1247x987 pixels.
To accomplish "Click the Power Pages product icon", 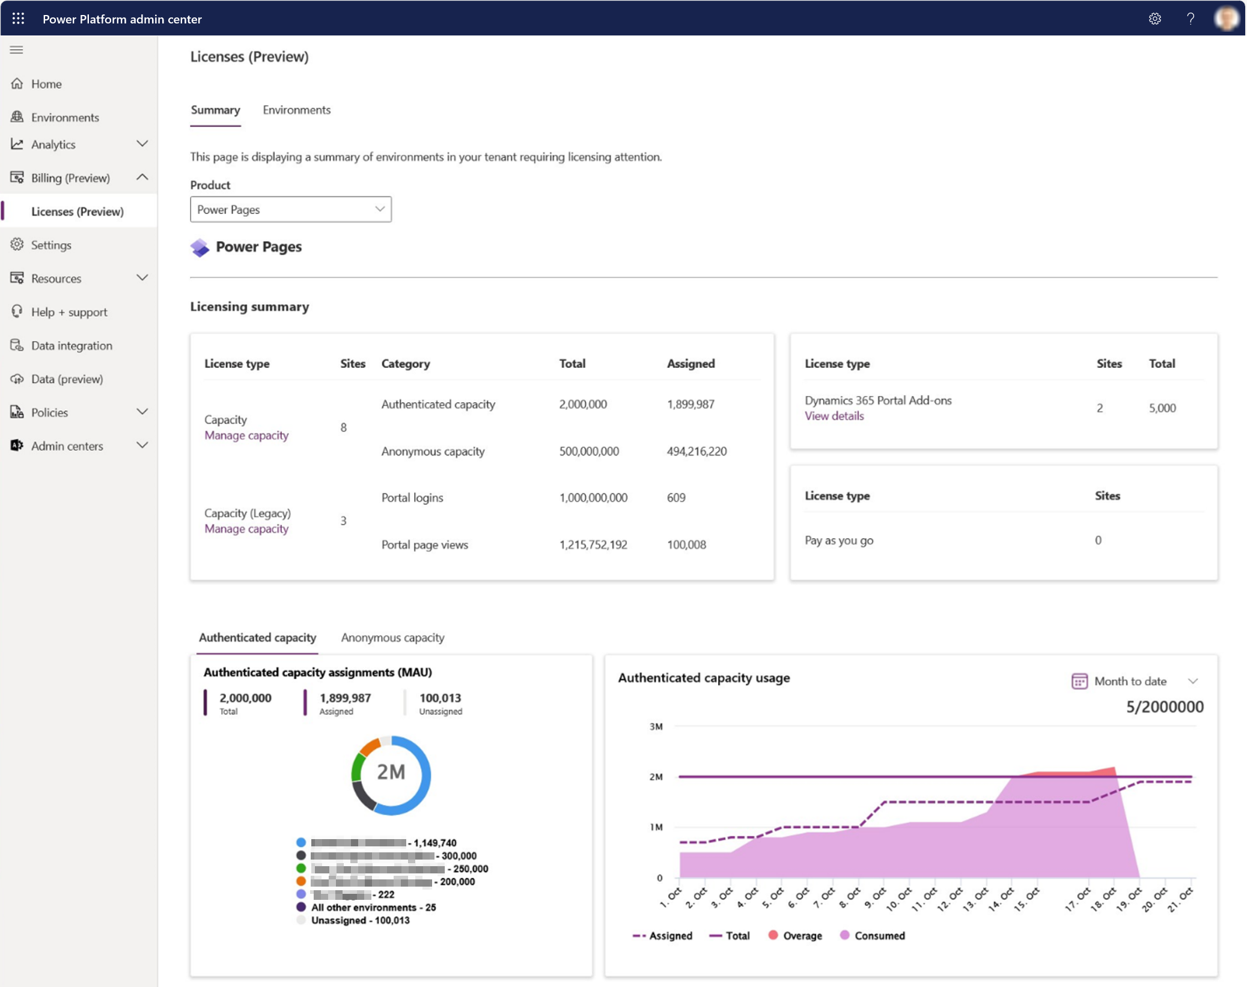I will (x=198, y=246).
